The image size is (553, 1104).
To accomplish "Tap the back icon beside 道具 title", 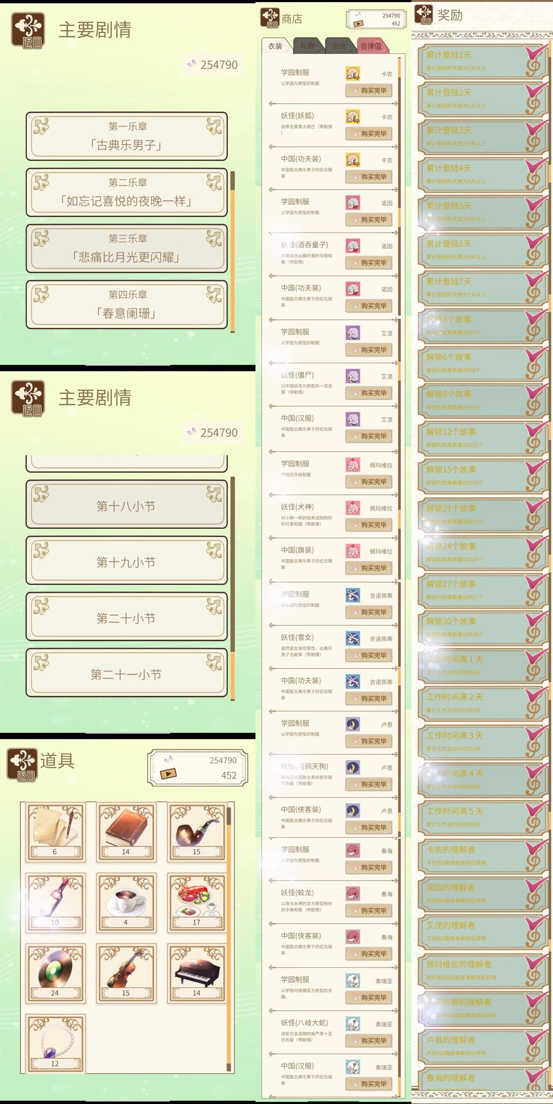I will click(x=22, y=765).
